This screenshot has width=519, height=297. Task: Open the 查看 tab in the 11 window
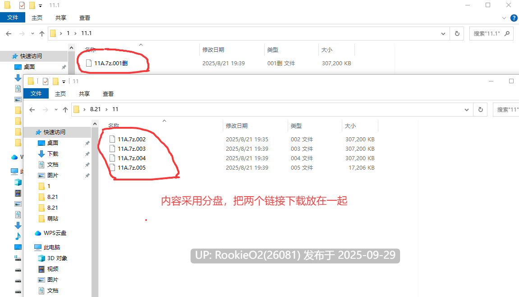pyautogui.click(x=108, y=94)
